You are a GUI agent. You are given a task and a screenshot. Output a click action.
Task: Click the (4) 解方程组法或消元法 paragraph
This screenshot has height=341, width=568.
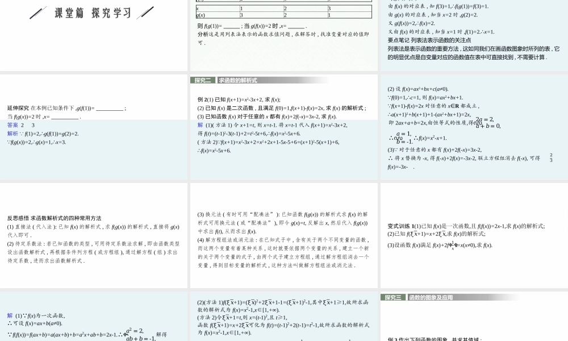(283, 252)
